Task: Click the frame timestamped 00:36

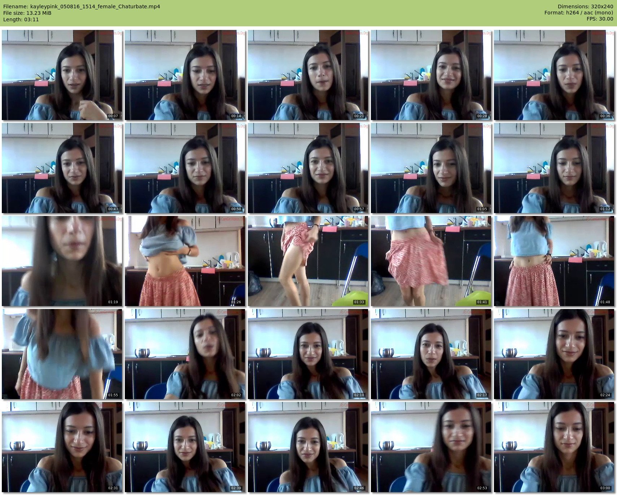Action: coord(554,75)
